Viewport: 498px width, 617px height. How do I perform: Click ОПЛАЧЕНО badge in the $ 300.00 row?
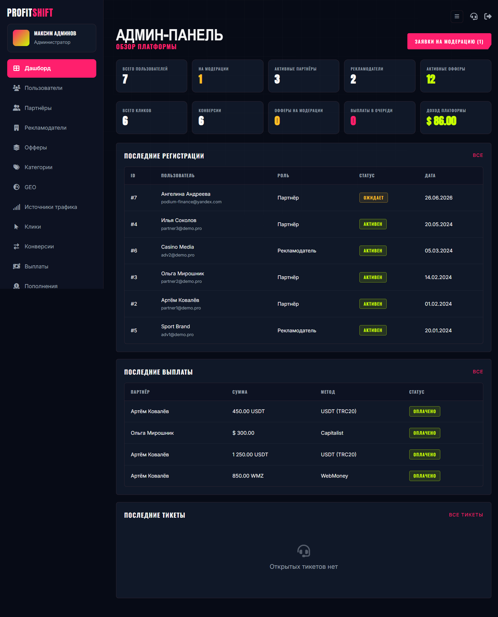tap(425, 433)
